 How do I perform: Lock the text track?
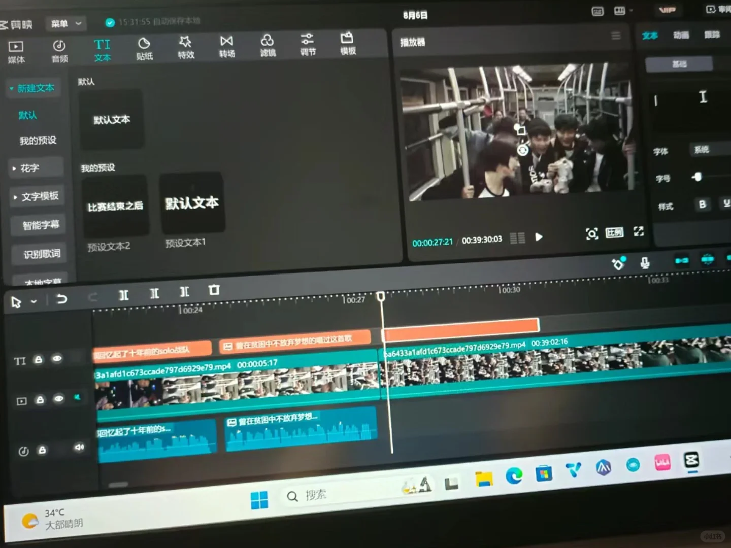click(39, 360)
